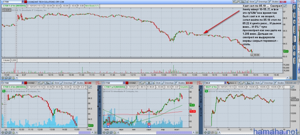
Task: Open the T&S side tab on main chart
Action: [x=295, y=15]
